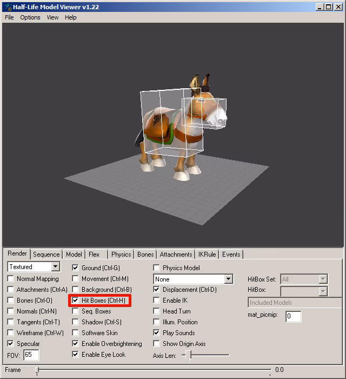
Task: Enable the Enable IK checkbox
Action: coord(156,300)
